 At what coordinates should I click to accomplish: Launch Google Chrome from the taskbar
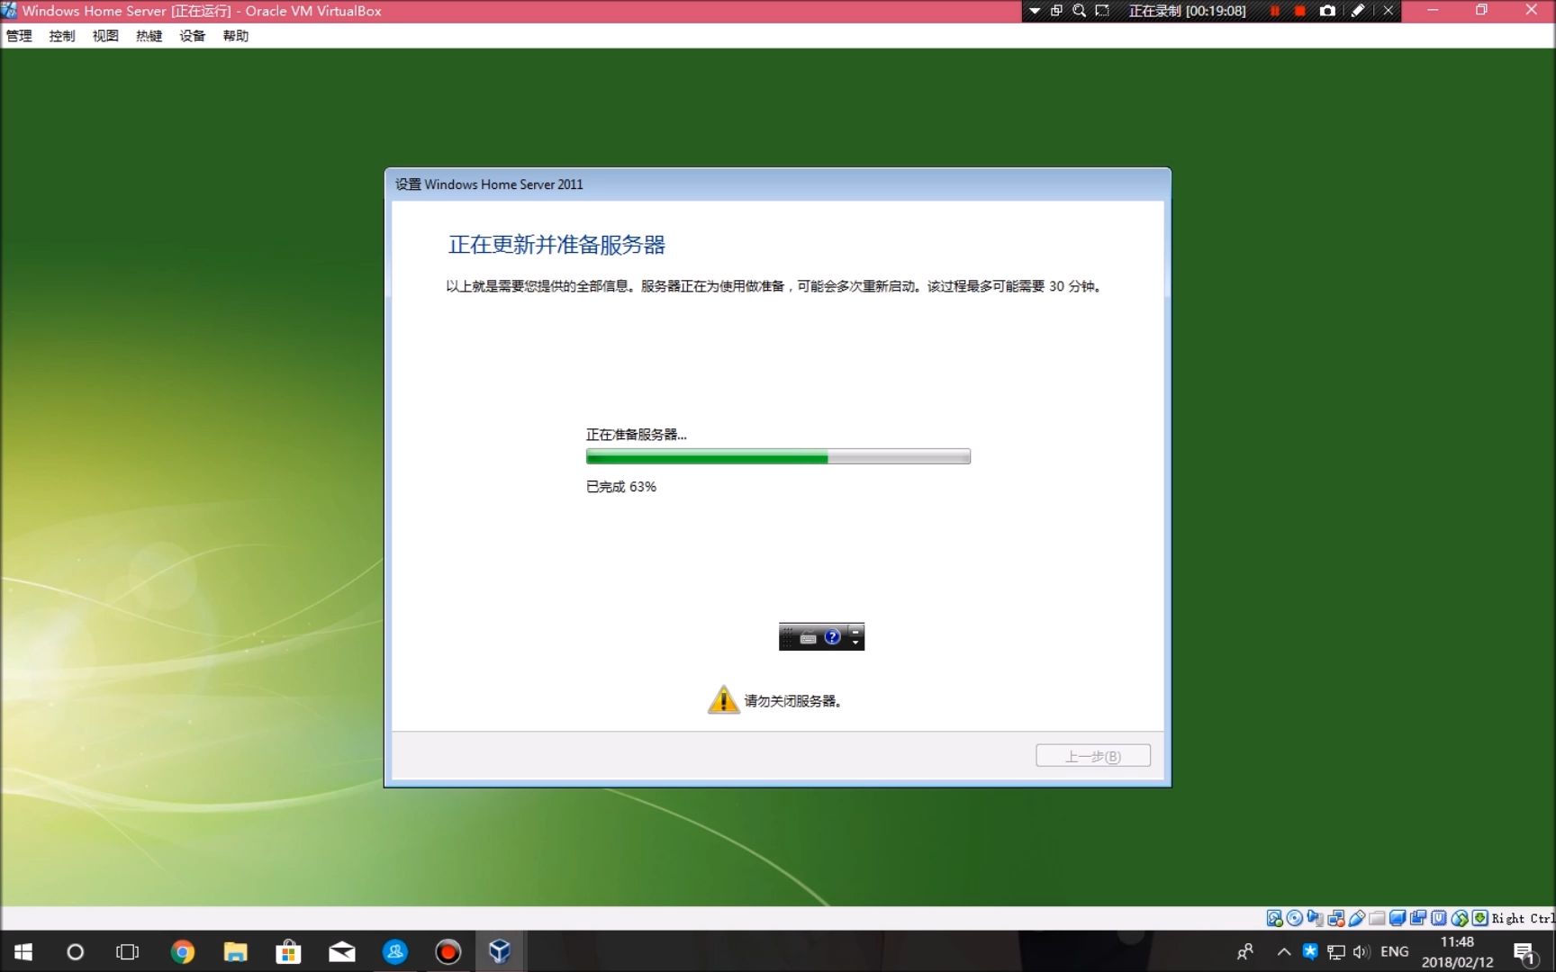click(183, 951)
